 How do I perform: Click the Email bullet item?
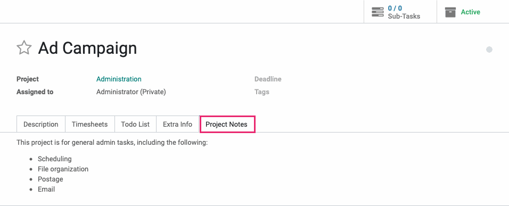[46, 189]
